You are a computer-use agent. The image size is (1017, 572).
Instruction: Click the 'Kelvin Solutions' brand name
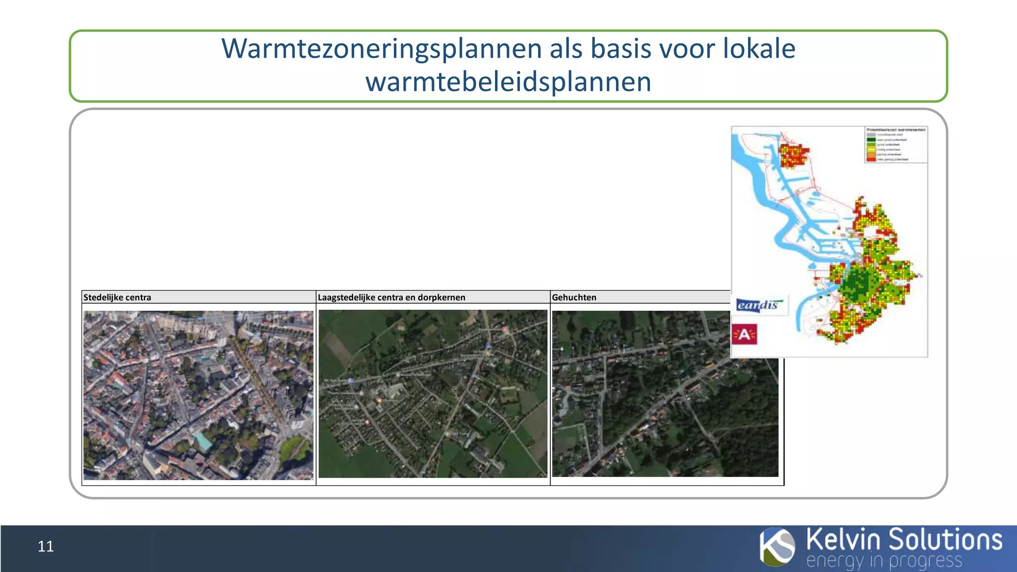[x=904, y=540]
